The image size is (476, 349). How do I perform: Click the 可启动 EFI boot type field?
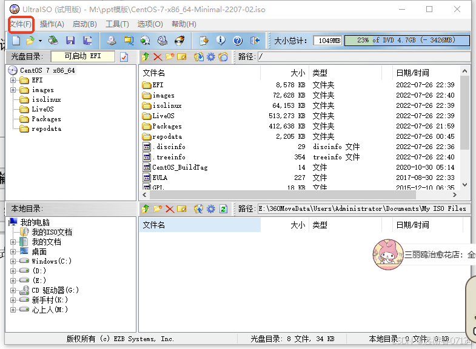coord(83,56)
